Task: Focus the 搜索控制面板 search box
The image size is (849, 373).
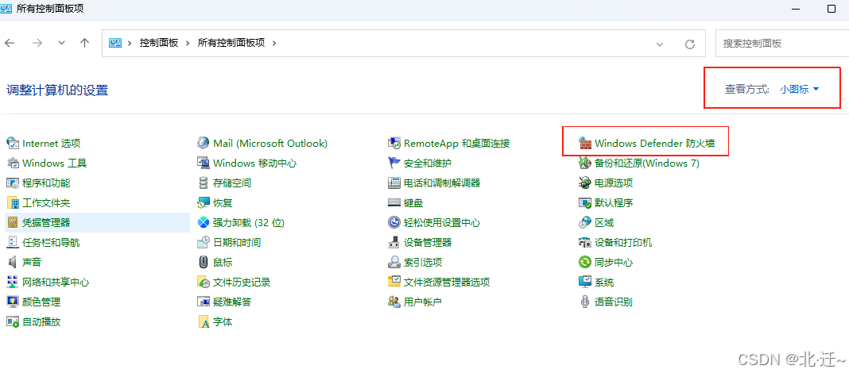Action: click(782, 43)
